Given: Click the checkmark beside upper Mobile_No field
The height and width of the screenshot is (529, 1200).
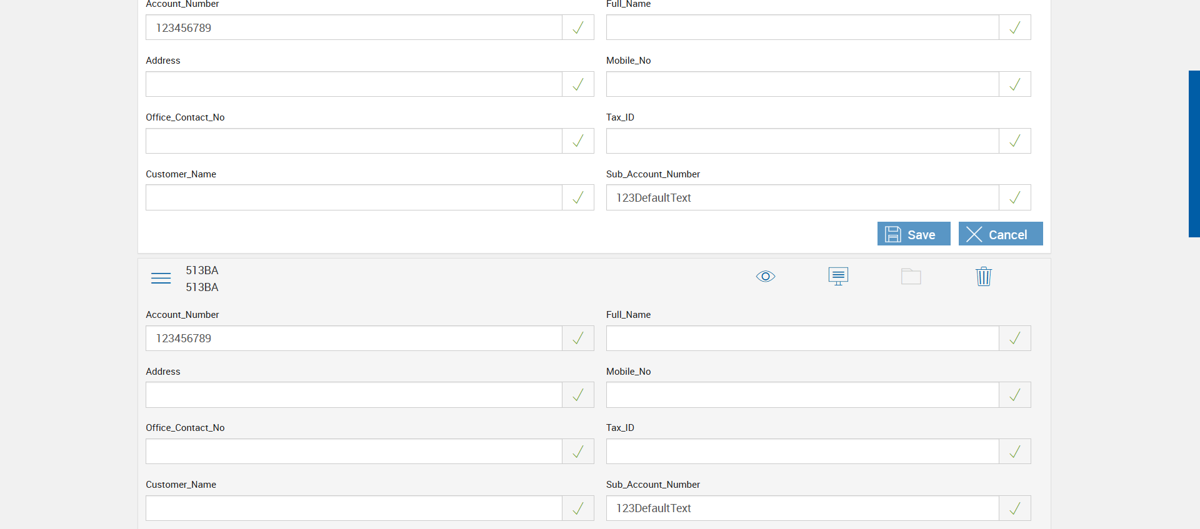Looking at the screenshot, I should [x=1014, y=84].
